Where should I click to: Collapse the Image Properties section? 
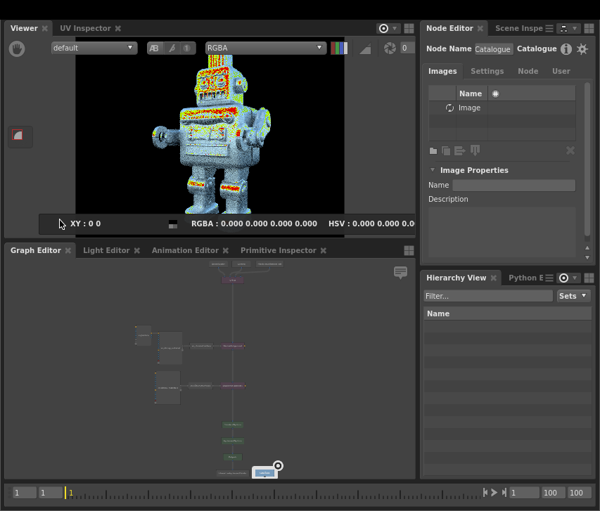tap(433, 170)
